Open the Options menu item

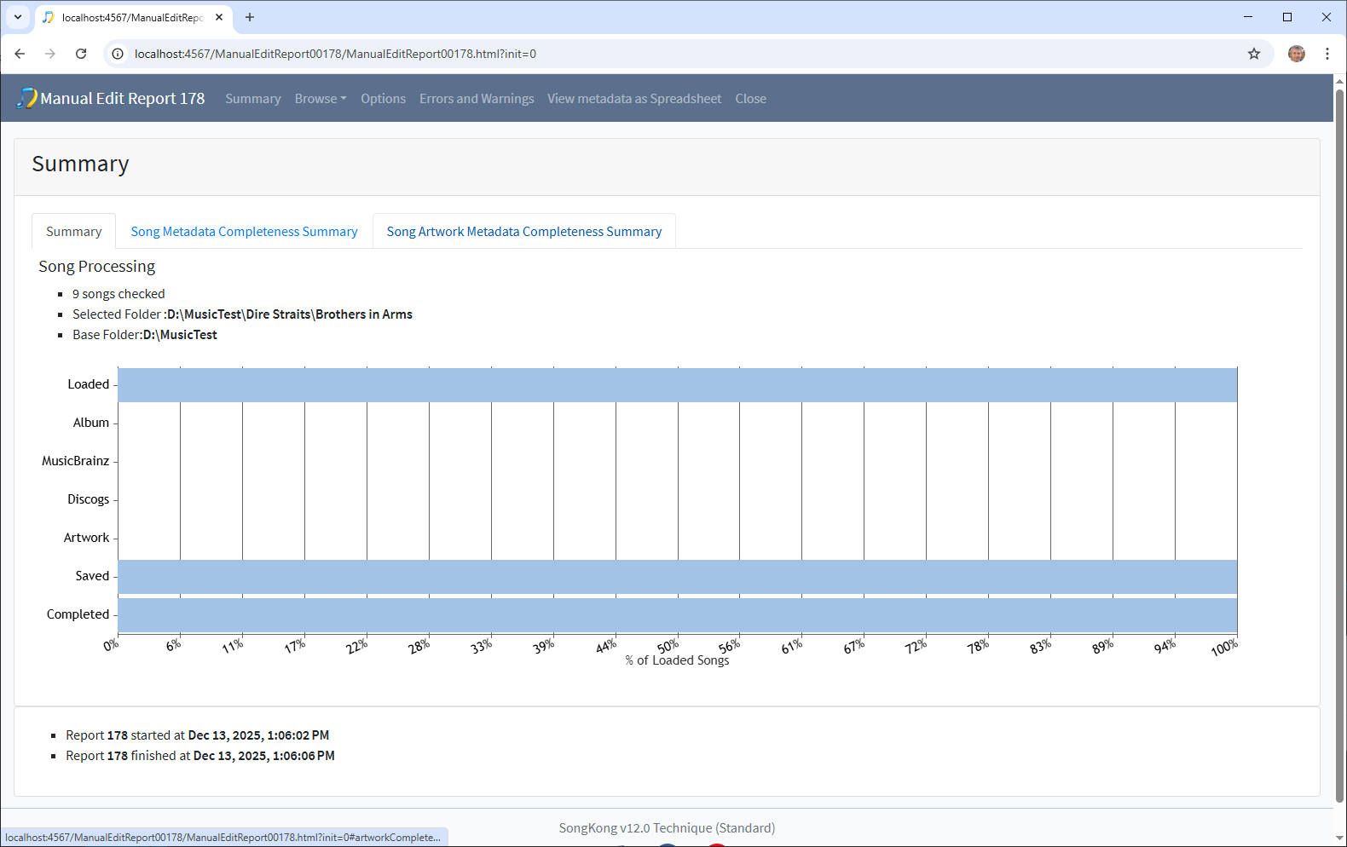[x=383, y=99]
